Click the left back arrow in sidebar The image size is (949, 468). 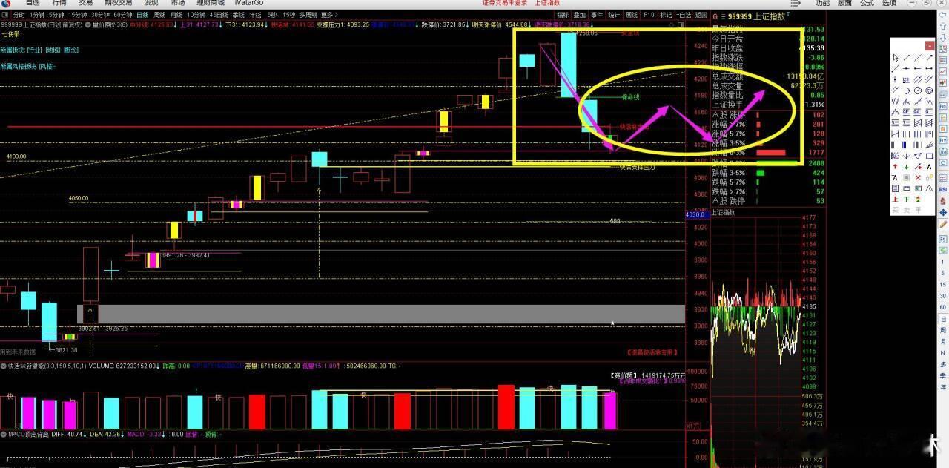click(x=942, y=15)
